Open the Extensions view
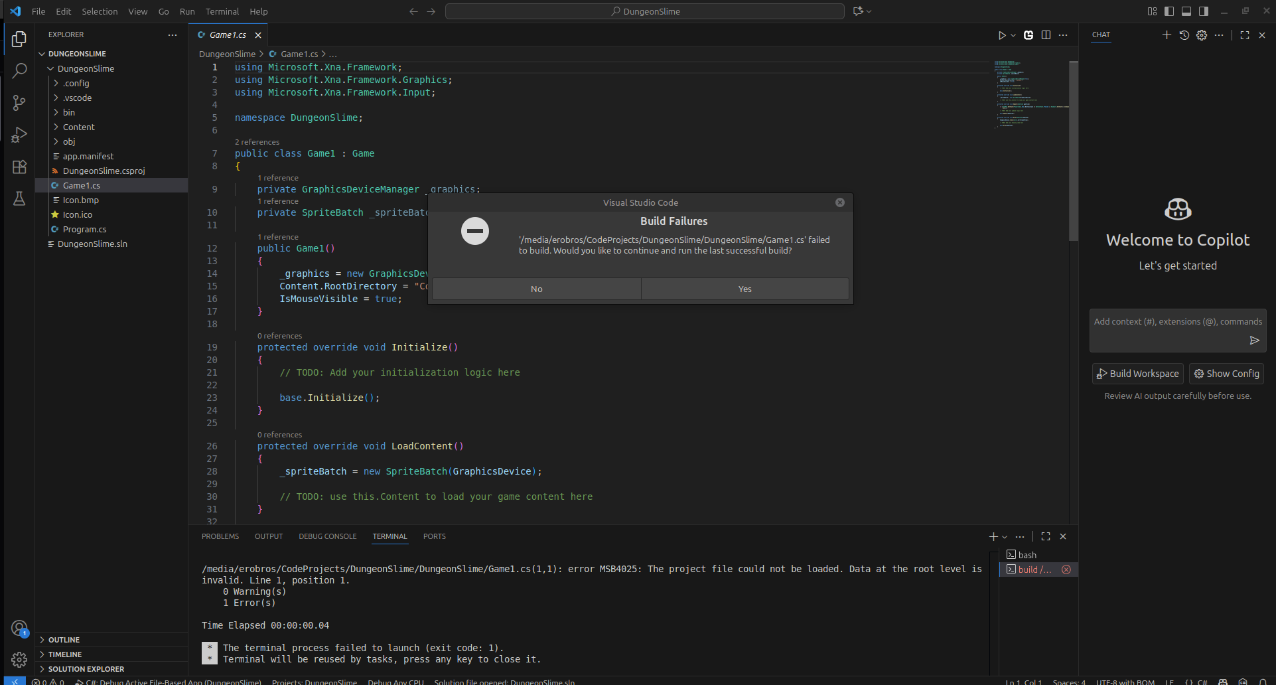Viewport: 1276px width, 685px height. 19,167
